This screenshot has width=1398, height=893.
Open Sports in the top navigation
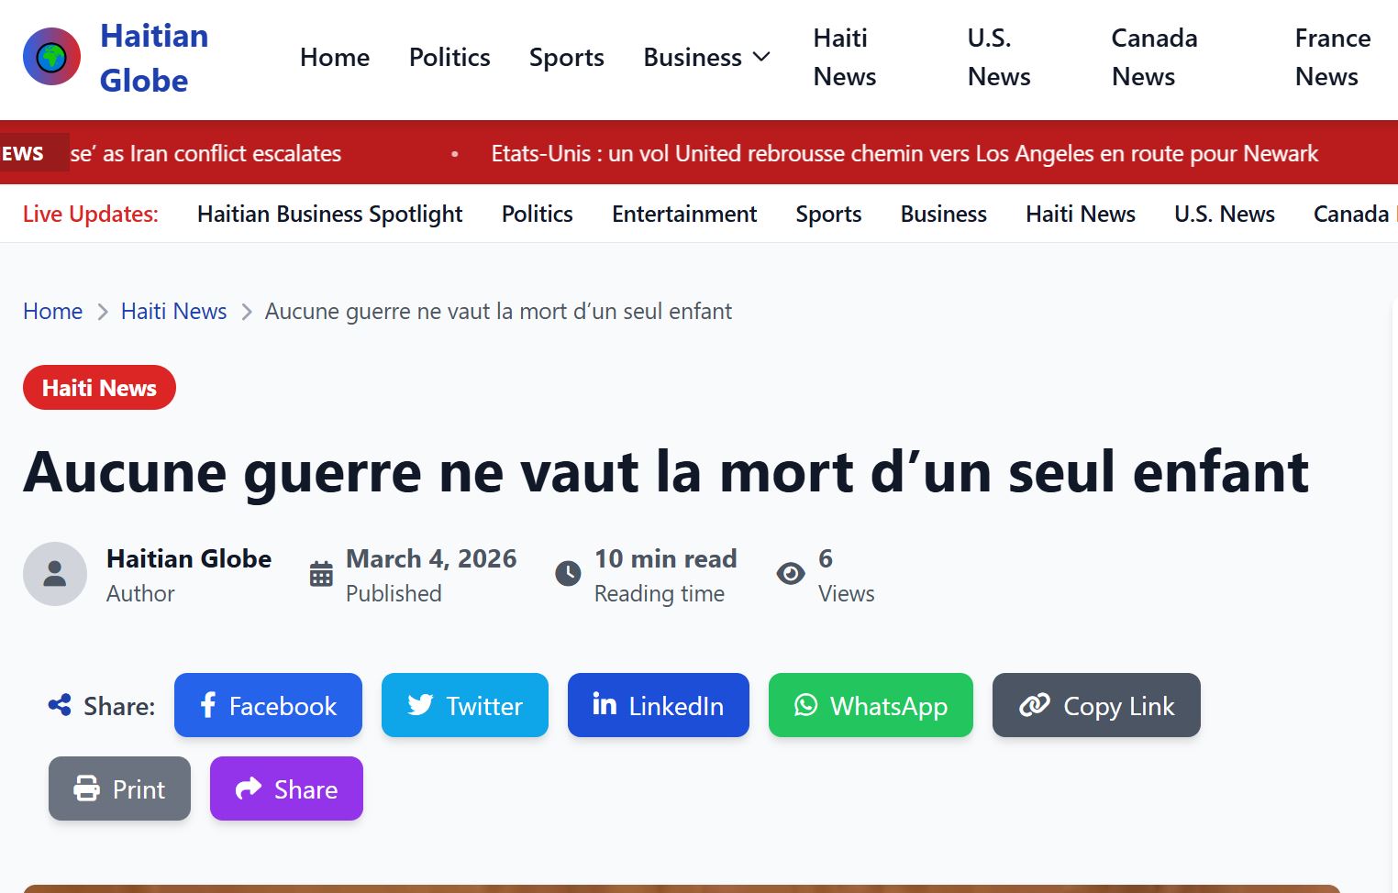tap(566, 57)
